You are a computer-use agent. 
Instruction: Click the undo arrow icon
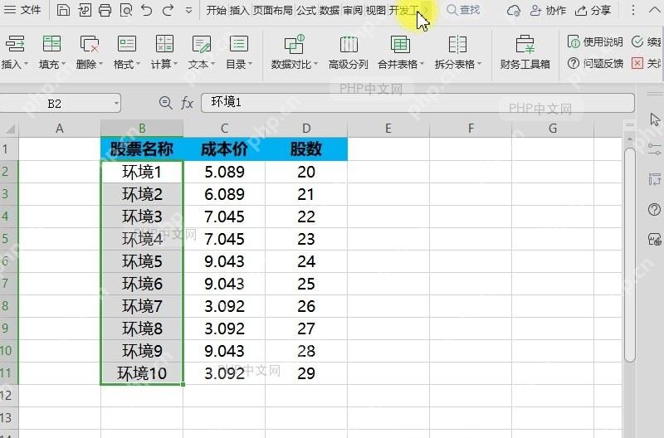point(147,10)
